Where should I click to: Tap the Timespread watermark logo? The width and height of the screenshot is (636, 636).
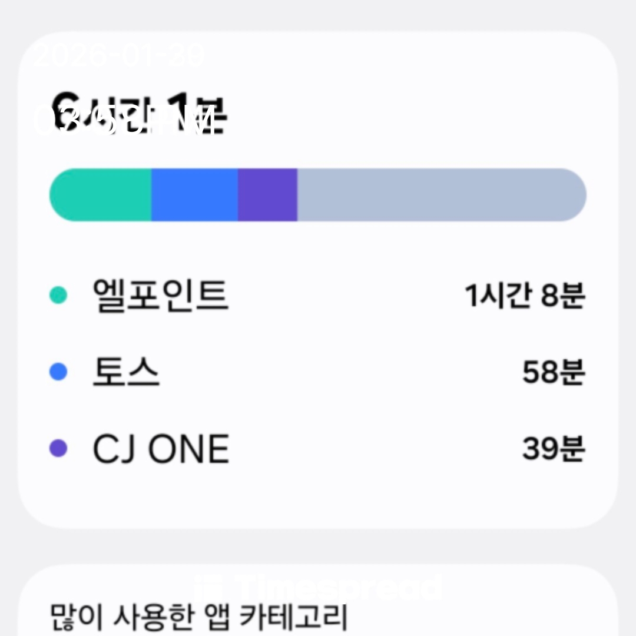coord(318,588)
